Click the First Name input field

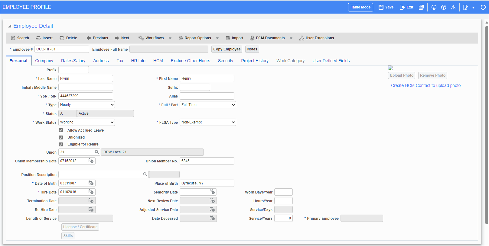point(207,78)
